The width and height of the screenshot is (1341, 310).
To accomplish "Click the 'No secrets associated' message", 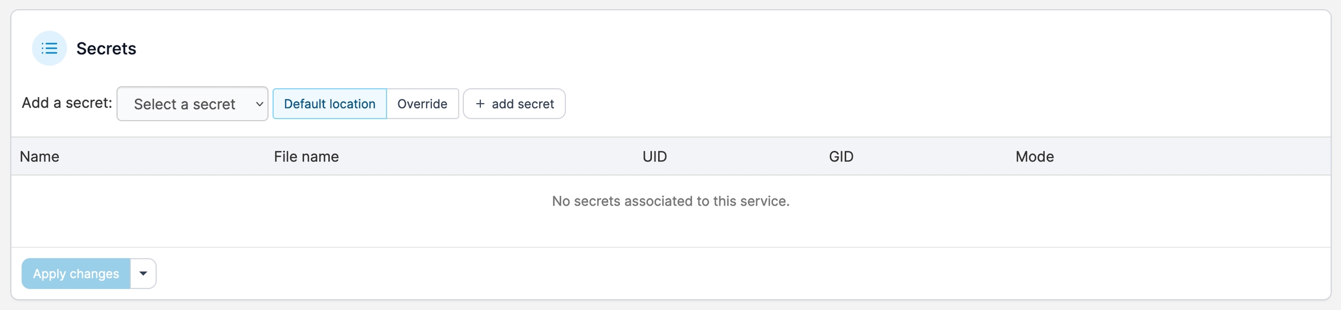I will point(670,201).
